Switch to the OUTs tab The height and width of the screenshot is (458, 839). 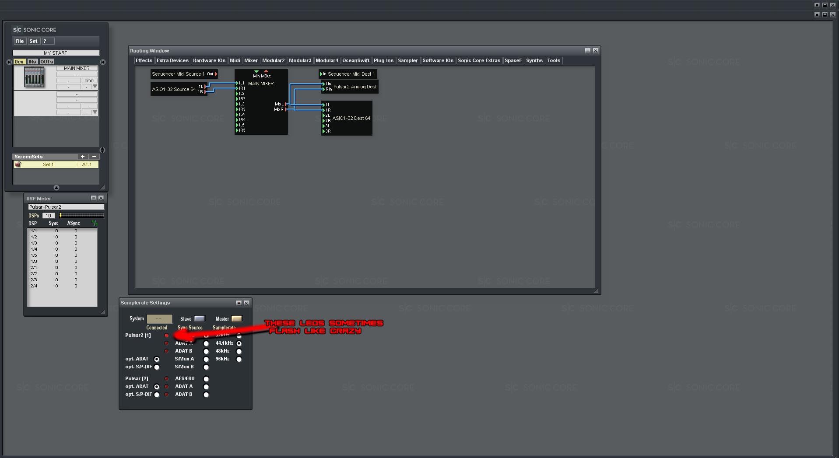point(46,62)
